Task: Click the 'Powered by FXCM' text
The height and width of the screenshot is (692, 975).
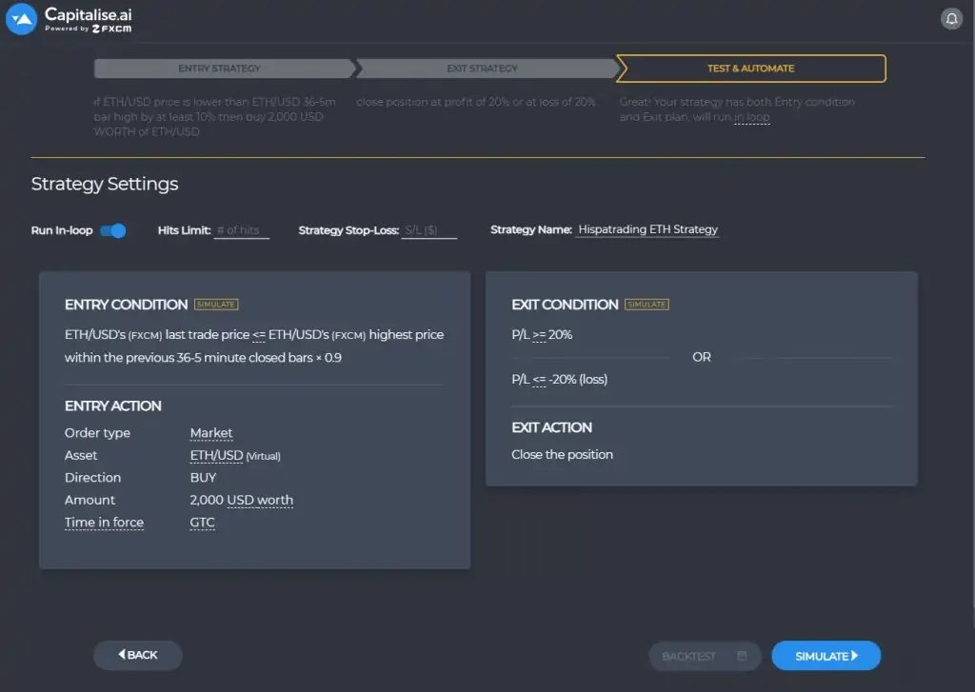Action: 89,29
